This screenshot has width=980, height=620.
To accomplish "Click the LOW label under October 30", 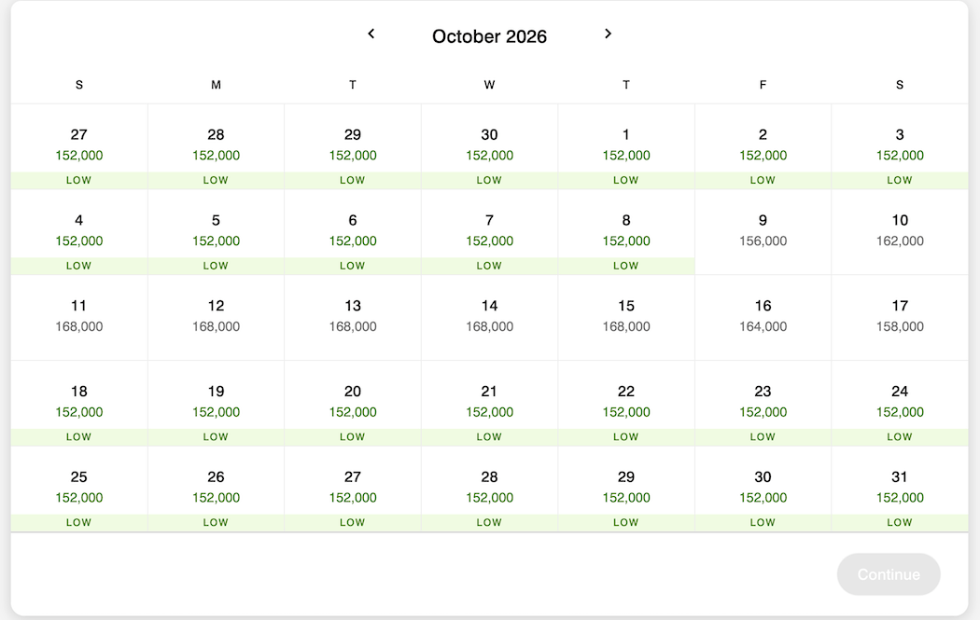I will pyautogui.click(x=763, y=522).
